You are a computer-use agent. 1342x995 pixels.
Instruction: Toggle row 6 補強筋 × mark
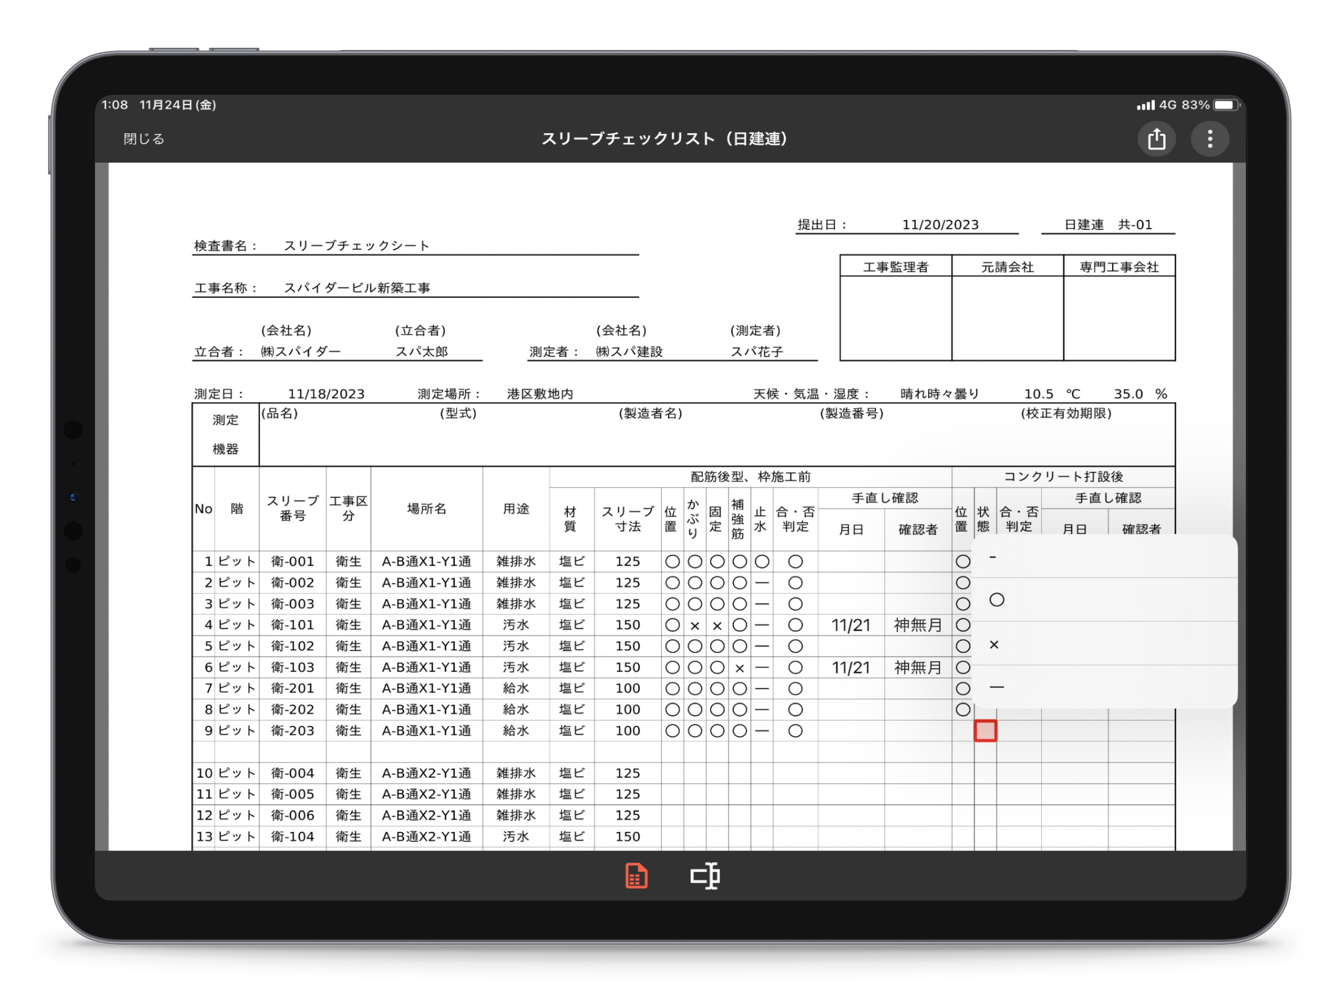tap(739, 667)
